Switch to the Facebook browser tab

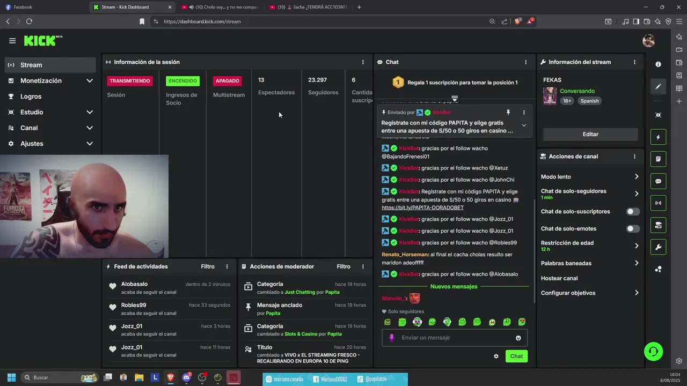44,7
